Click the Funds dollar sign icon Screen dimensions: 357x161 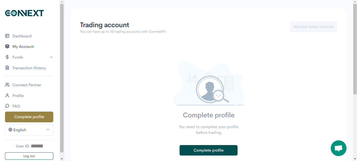click(7, 57)
